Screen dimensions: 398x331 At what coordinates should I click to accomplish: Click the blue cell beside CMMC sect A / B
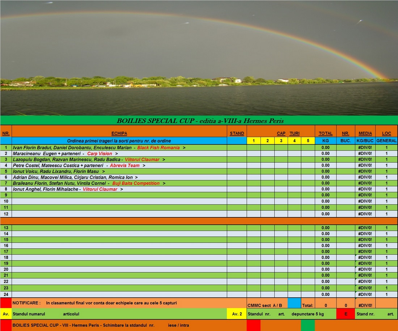tap(294, 303)
